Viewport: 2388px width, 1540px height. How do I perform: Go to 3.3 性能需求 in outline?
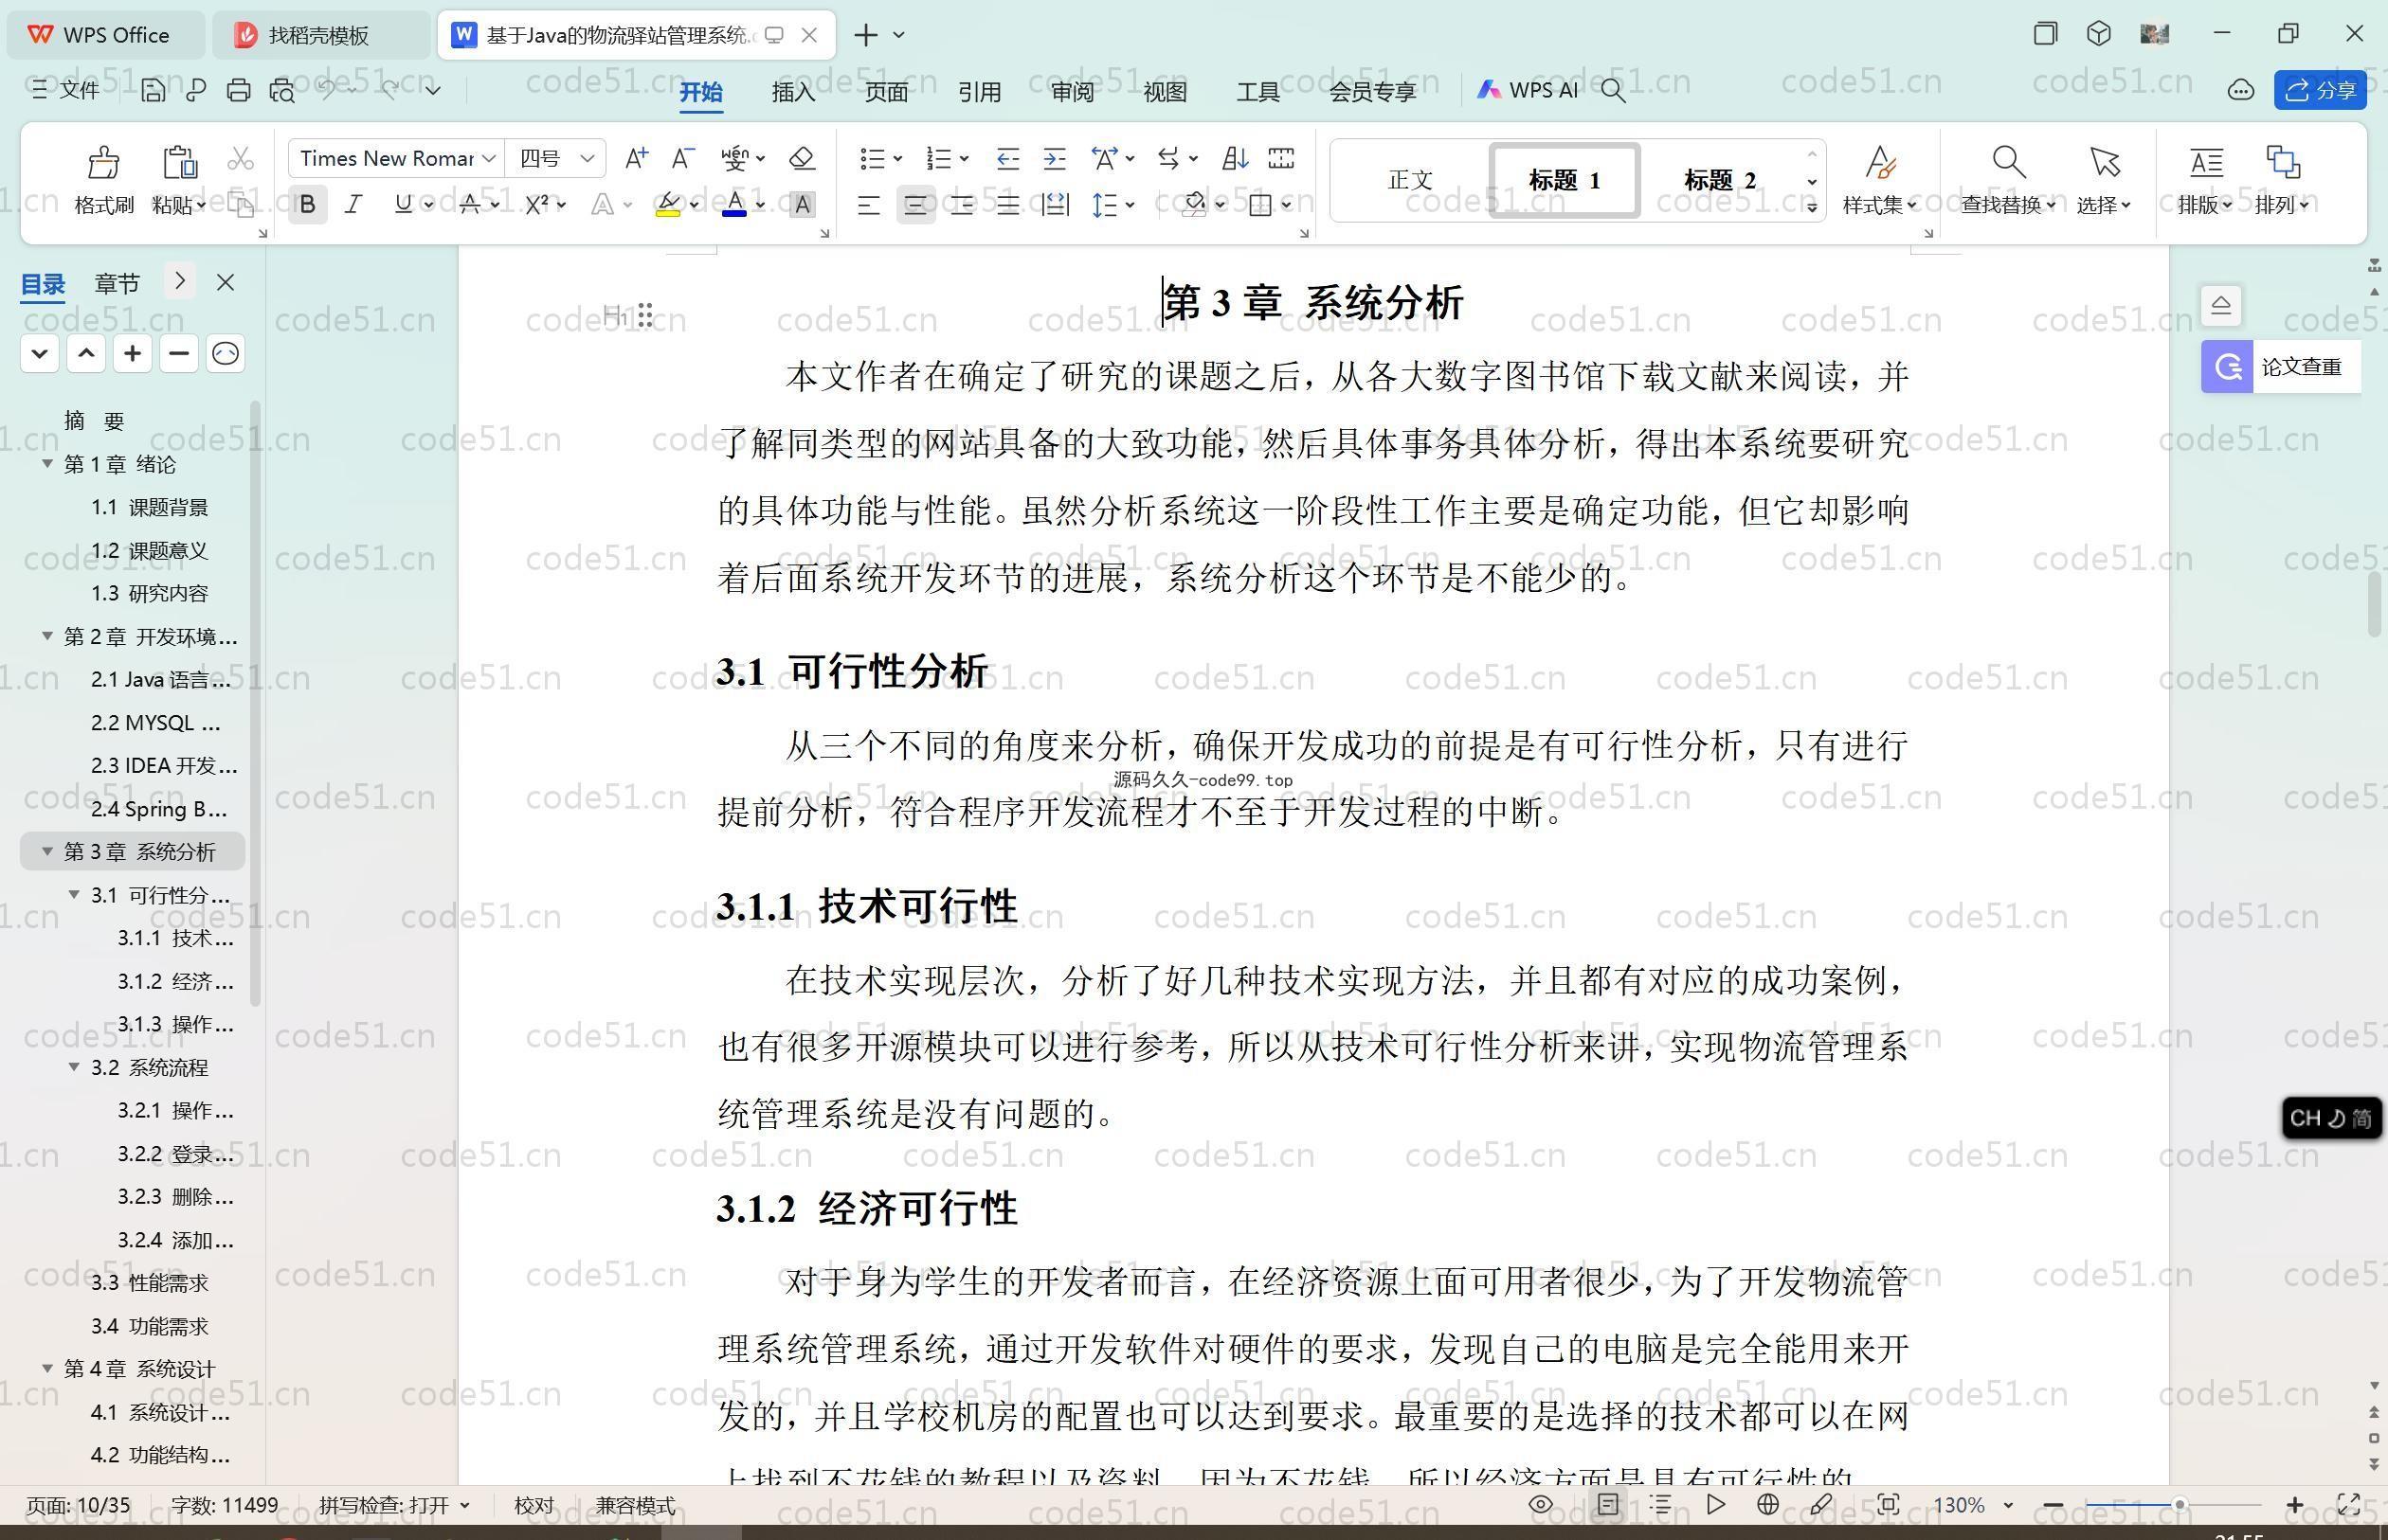pyautogui.click(x=149, y=1282)
